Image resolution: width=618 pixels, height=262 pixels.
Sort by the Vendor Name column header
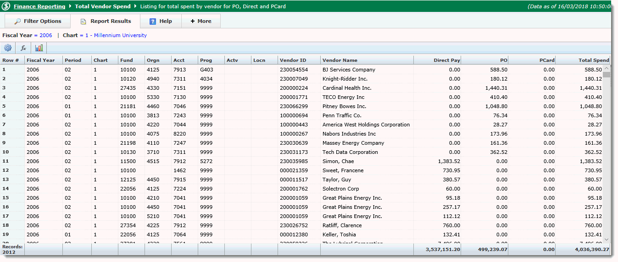click(x=340, y=60)
